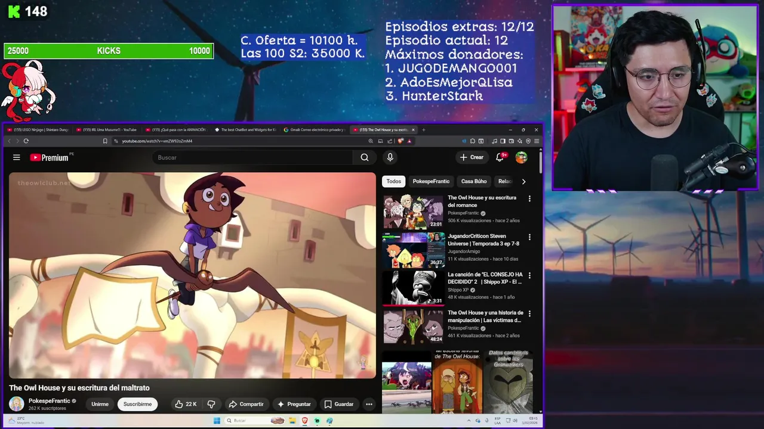Dislike the video with thumbs down
The image size is (764, 429).
pyautogui.click(x=211, y=404)
